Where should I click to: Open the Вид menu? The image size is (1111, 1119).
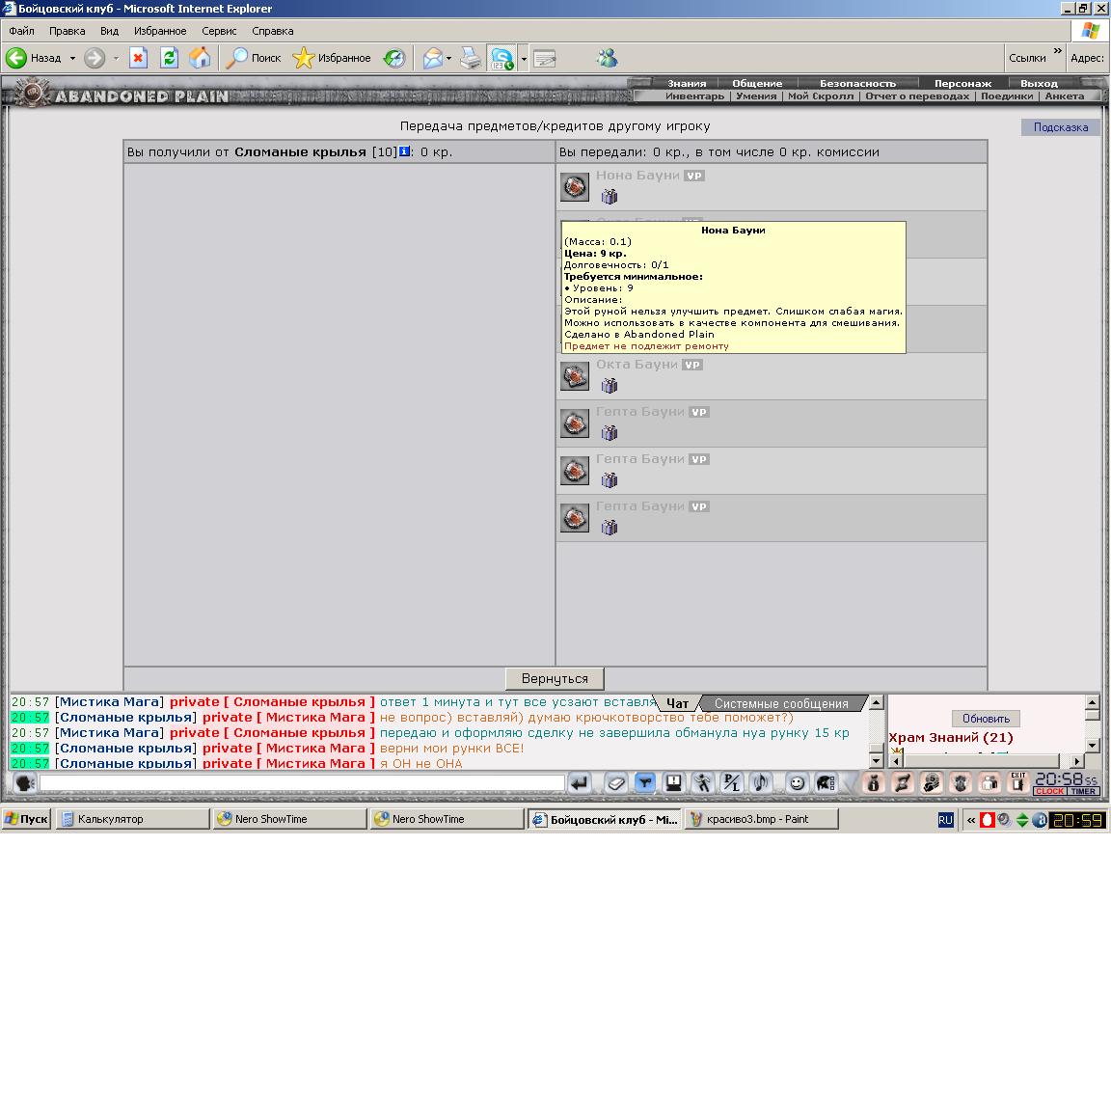click(109, 31)
